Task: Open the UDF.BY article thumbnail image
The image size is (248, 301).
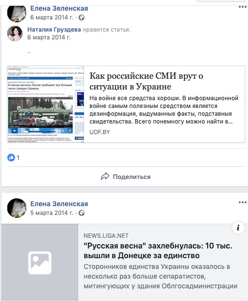Action: point(46,104)
